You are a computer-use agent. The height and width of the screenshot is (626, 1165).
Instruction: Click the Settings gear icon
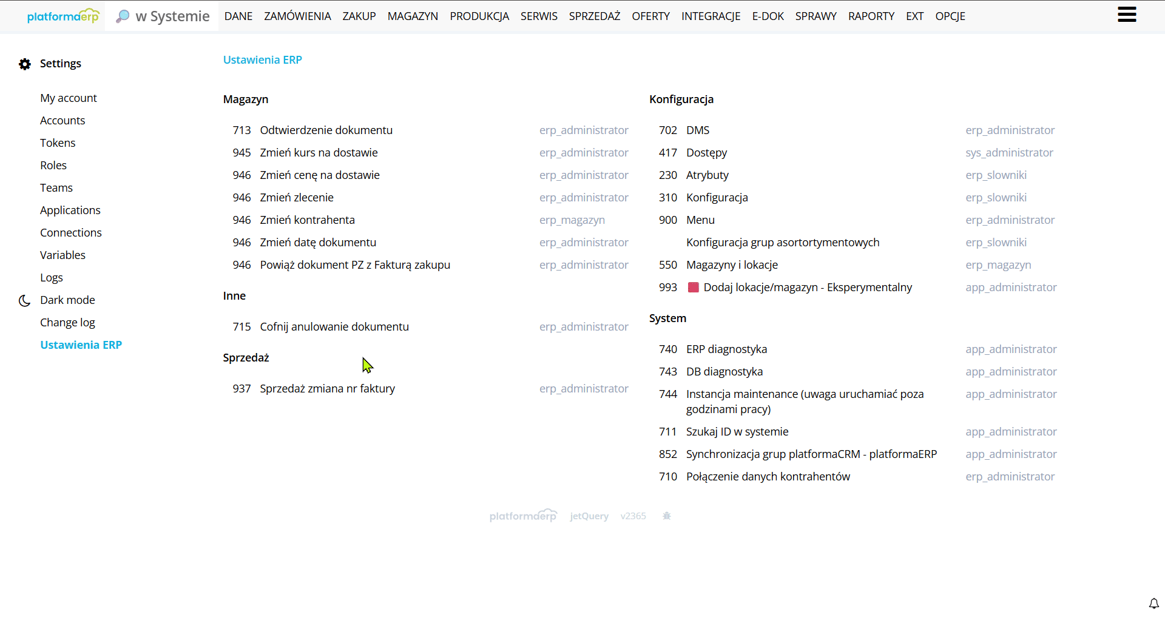point(25,64)
